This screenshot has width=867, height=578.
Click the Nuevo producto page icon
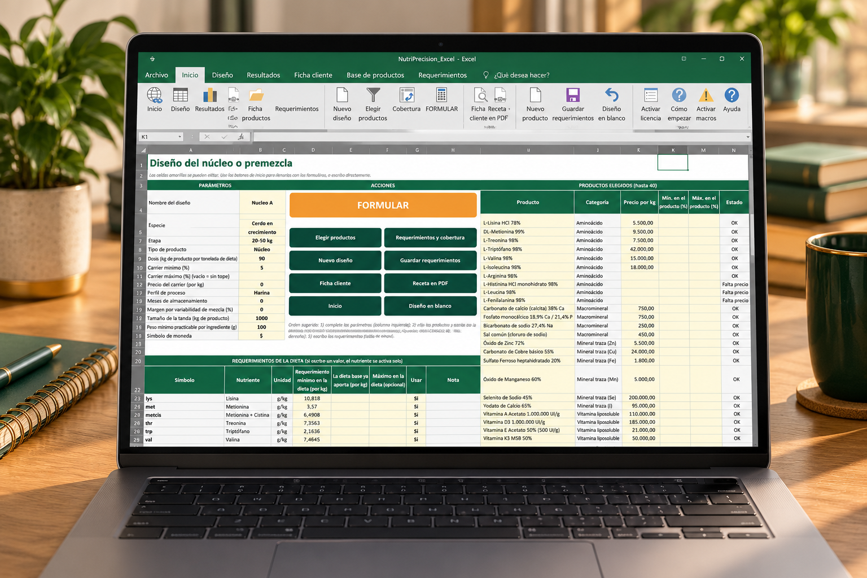[535, 95]
